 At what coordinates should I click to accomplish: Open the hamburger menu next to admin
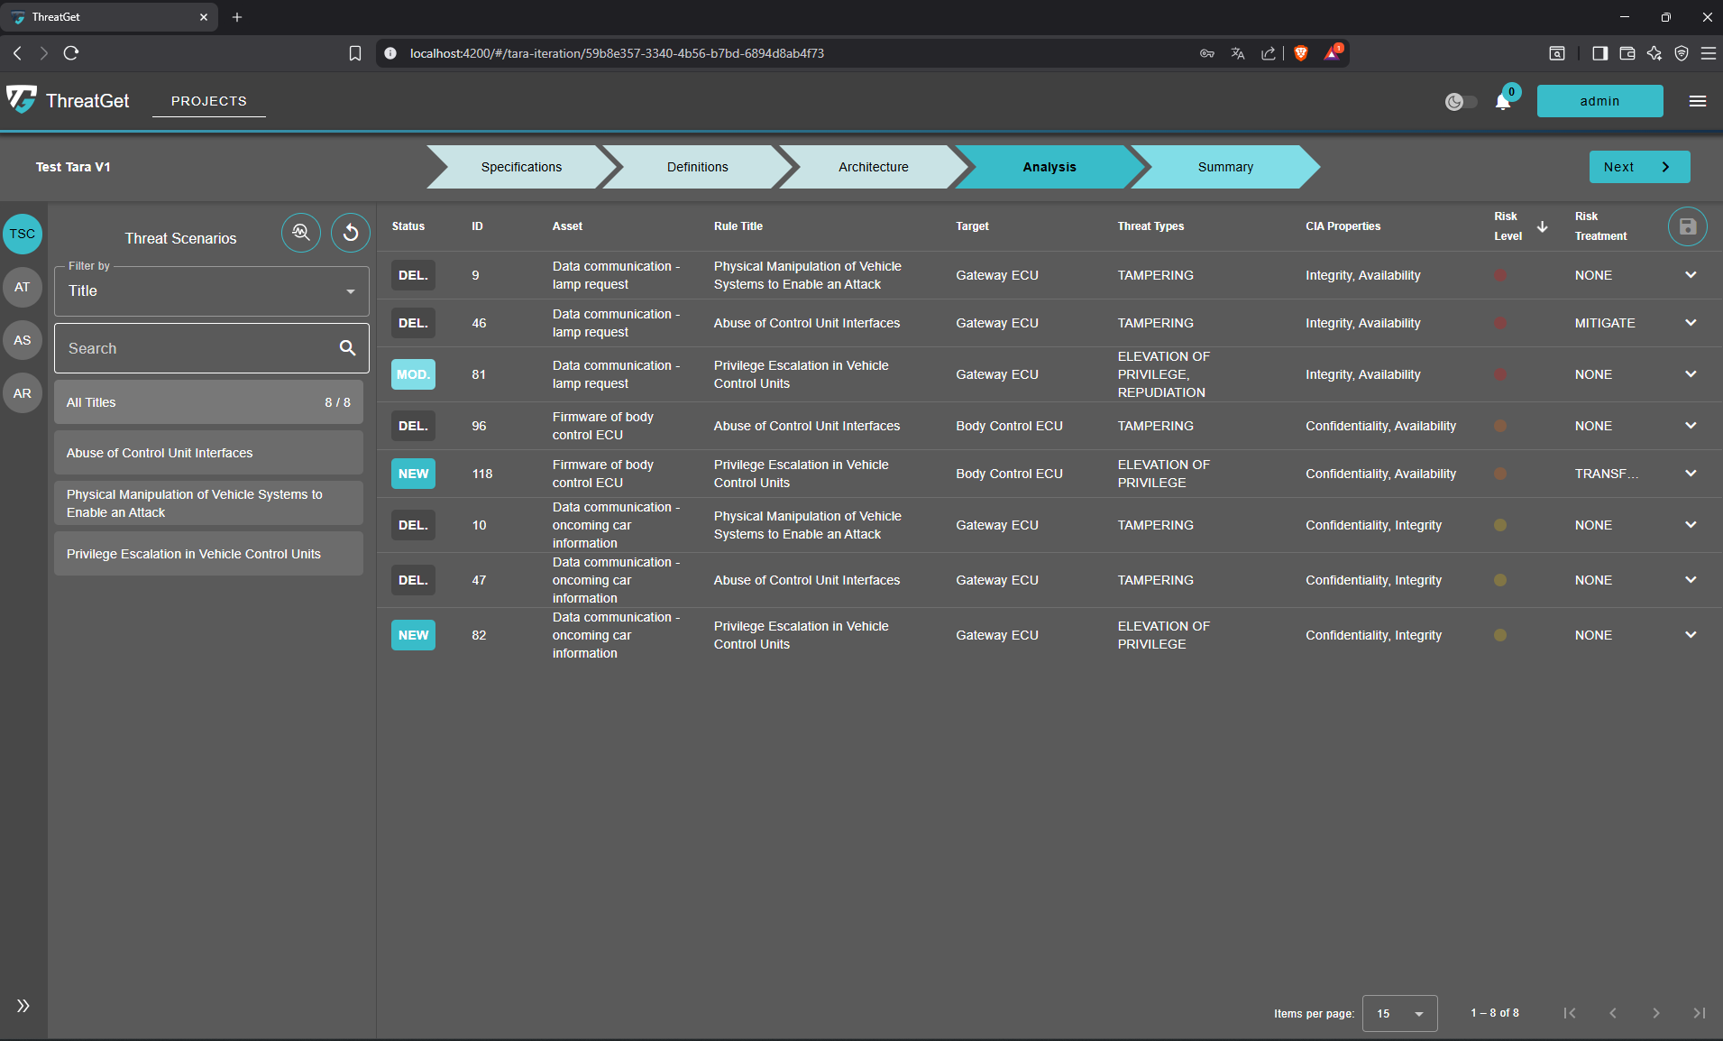(x=1698, y=100)
